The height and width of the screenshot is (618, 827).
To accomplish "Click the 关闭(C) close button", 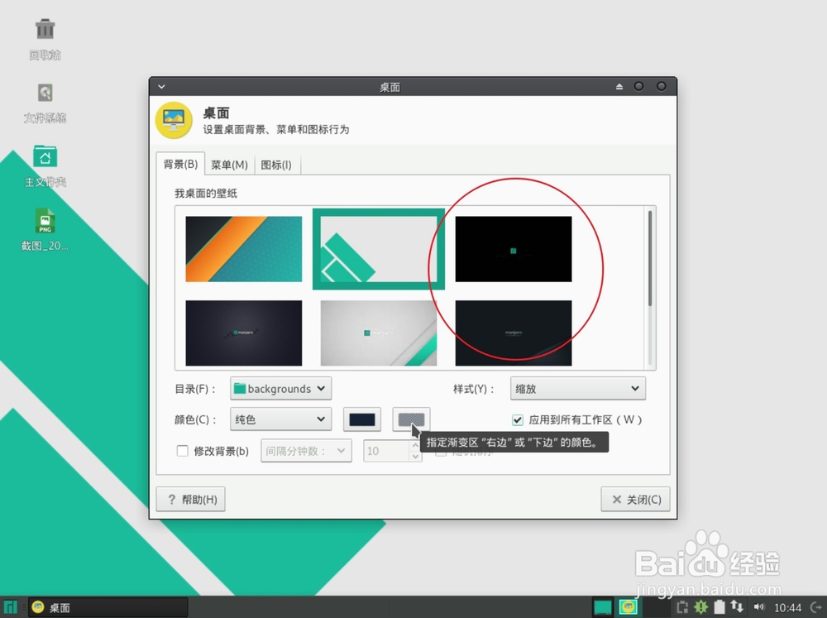I will click(x=635, y=499).
